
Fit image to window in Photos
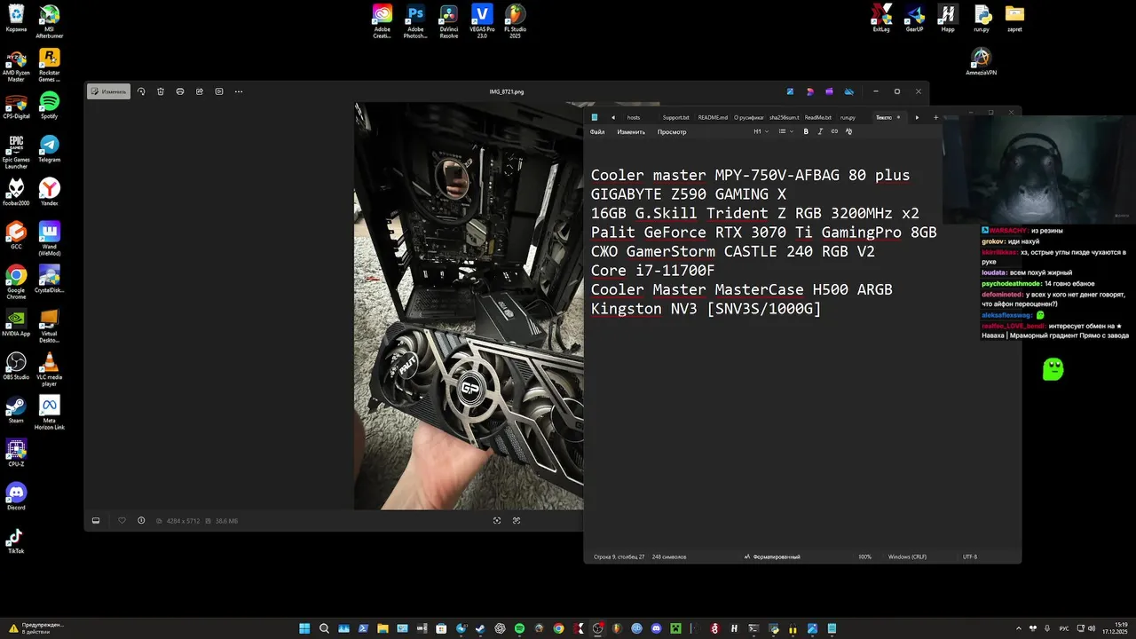497,521
